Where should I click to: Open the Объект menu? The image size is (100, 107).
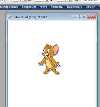coord(91,7)
